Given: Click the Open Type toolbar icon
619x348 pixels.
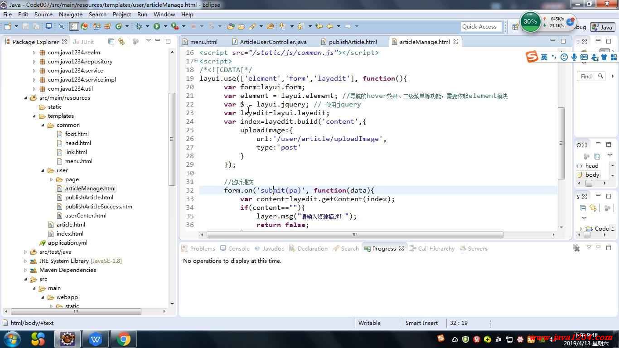Looking at the screenshot, I should coord(231,26).
